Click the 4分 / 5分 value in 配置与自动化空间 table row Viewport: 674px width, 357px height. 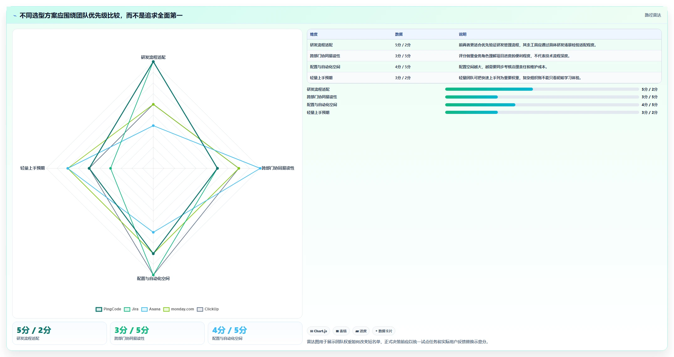pyautogui.click(x=403, y=67)
